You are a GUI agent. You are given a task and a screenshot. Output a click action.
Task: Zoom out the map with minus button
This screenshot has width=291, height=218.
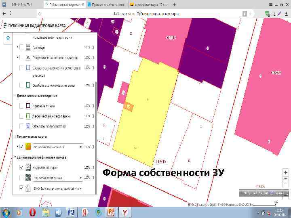(x=286, y=184)
